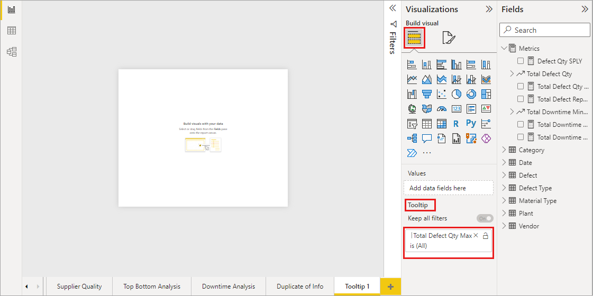The image size is (593, 296).
Task: Get more visuals via ellipsis
Action: tap(426, 153)
